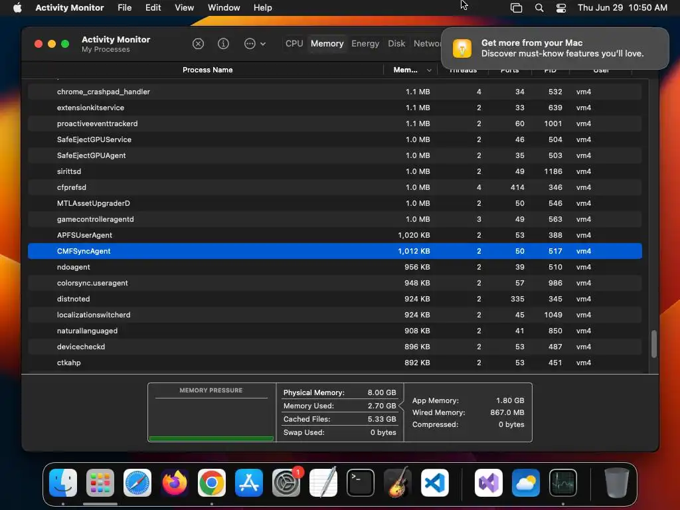This screenshot has width=680, height=510.
Task: Open Control Center icon
Action: coord(561,8)
